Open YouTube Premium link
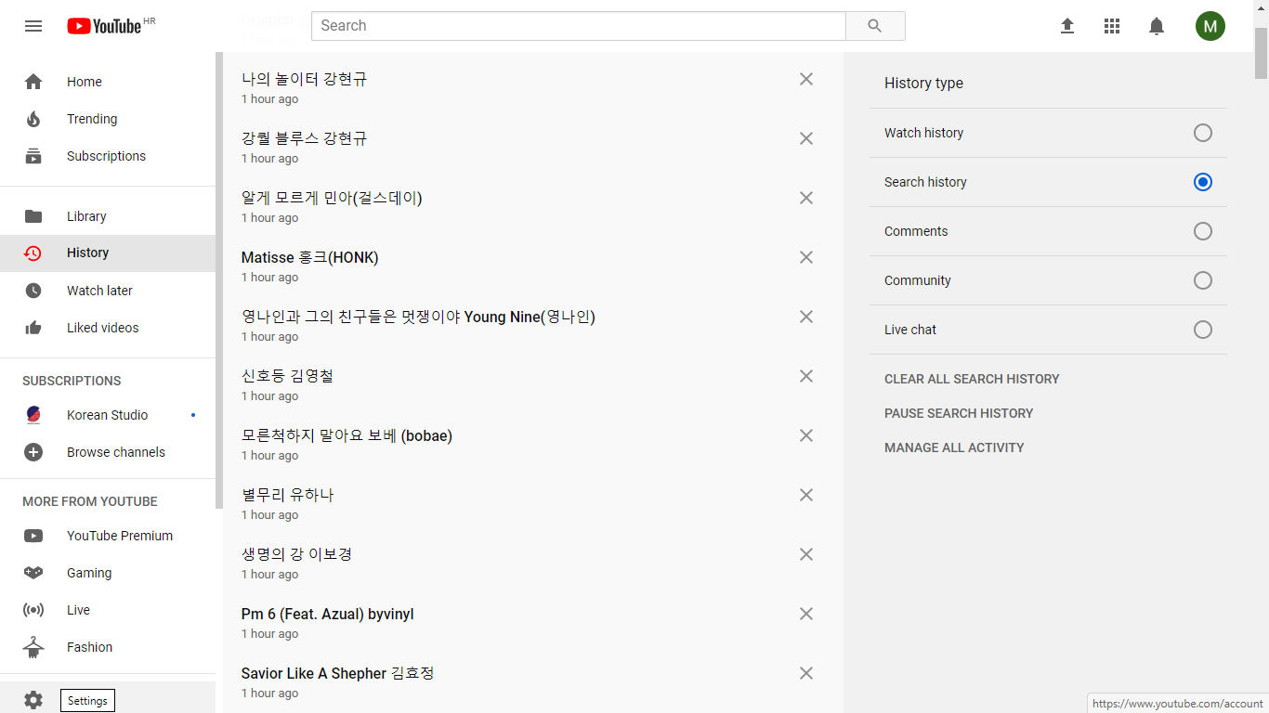The image size is (1269, 713). 108,536
